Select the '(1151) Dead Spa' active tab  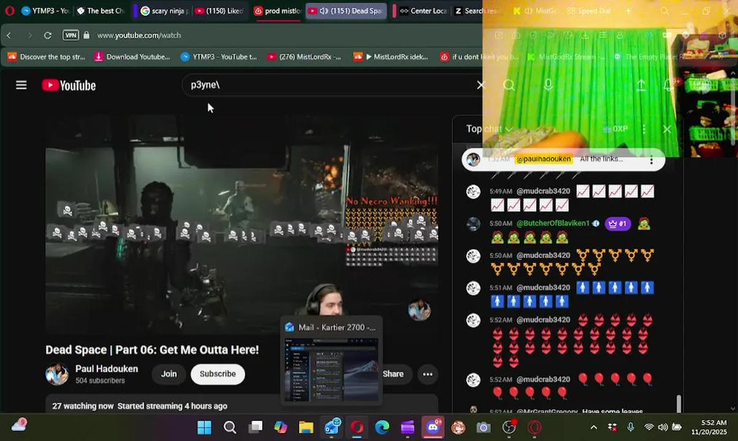click(x=346, y=10)
